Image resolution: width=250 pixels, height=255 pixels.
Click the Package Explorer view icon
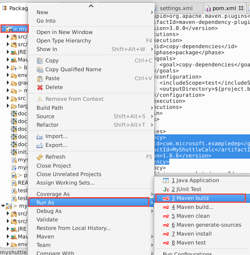[5, 8]
